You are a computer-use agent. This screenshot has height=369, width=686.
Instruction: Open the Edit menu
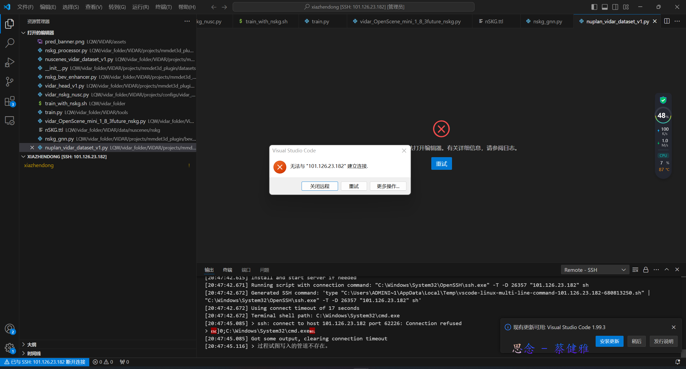[48, 7]
